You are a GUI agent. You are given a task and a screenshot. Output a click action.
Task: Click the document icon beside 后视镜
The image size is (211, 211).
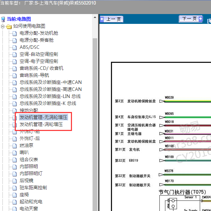point(14,181)
